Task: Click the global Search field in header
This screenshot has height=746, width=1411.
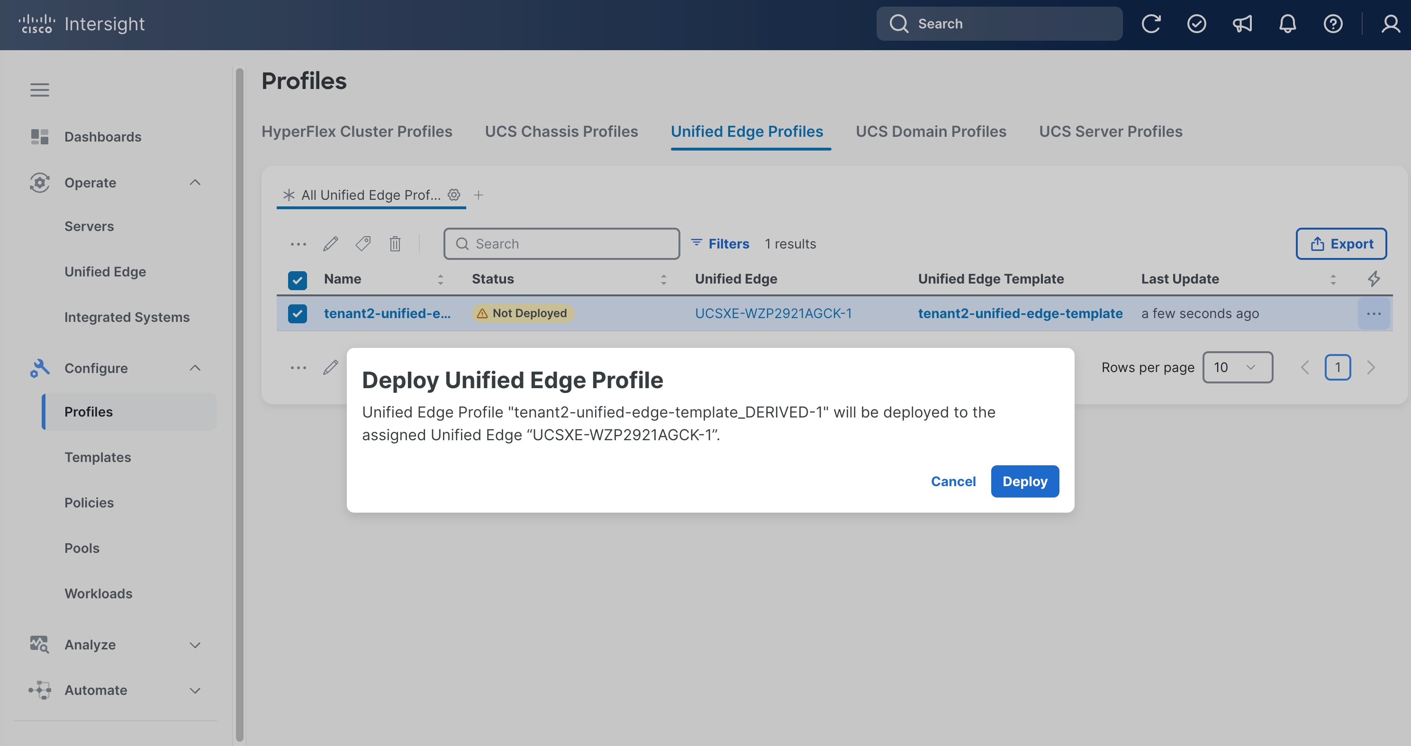Action: pyautogui.click(x=999, y=24)
